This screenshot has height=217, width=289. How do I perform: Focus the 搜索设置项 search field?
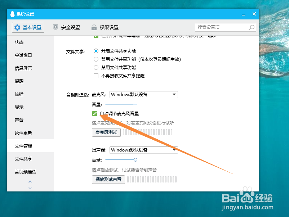tap(226, 27)
